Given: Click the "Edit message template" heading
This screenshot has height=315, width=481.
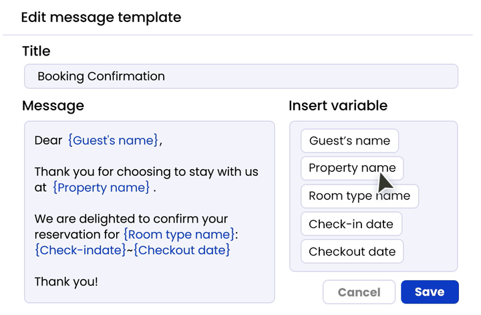Looking at the screenshot, I should coord(101,17).
